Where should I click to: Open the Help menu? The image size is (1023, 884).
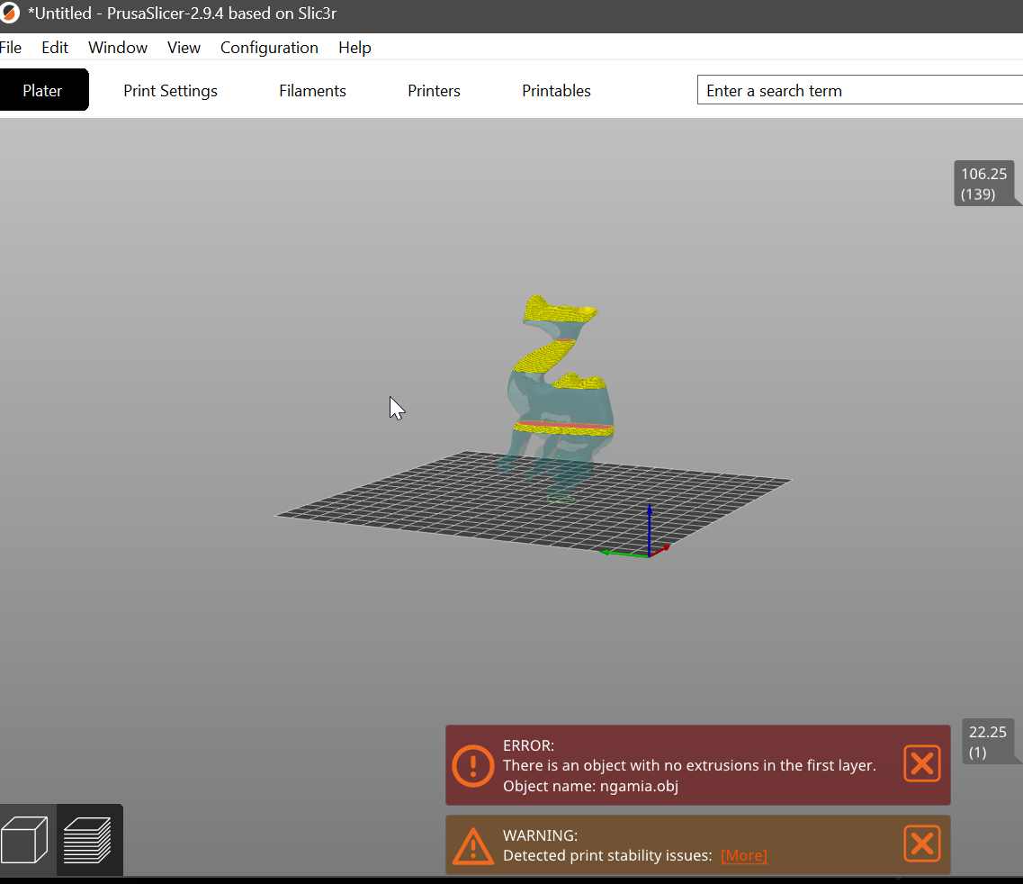tap(354, 48)
